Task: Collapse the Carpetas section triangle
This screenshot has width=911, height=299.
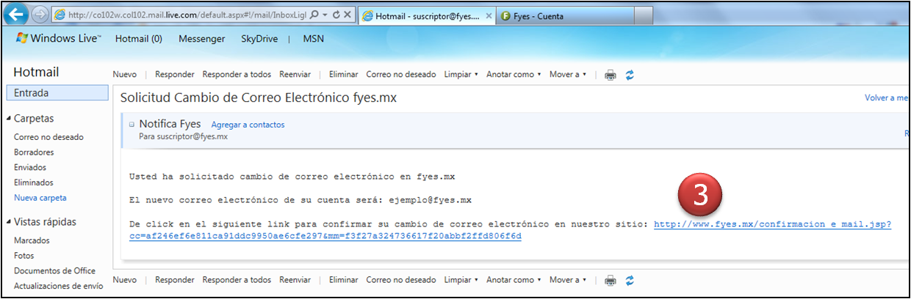Action: 9,119
